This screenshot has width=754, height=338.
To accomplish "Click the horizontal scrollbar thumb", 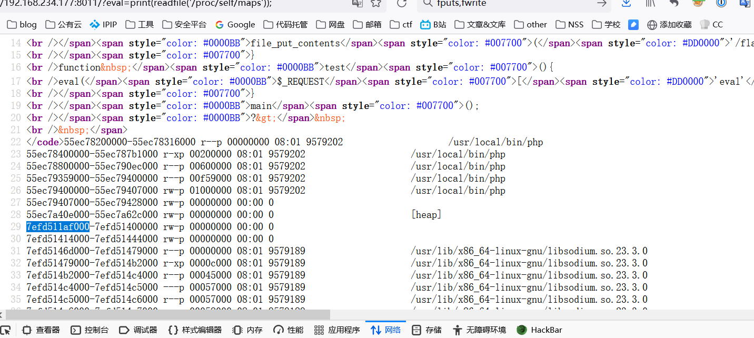I will [x=167, y=314].
